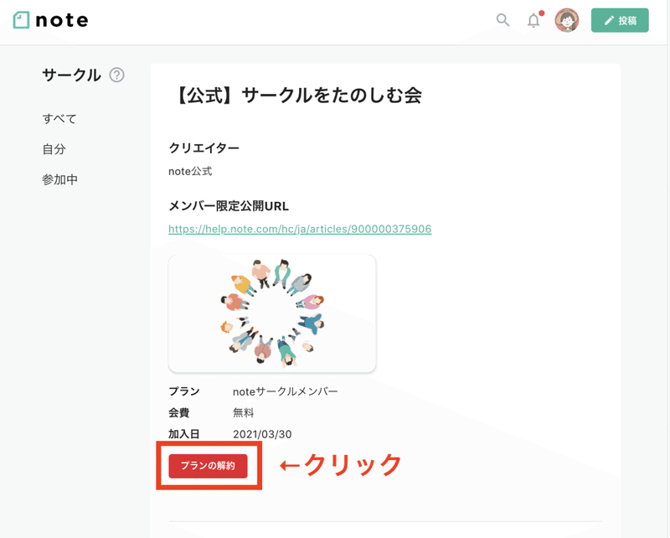Select the magnifying glass in the header
The image size is (670, 538).
[502, 20]
